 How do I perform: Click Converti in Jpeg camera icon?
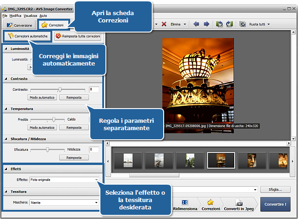click(x=239, y=202)
